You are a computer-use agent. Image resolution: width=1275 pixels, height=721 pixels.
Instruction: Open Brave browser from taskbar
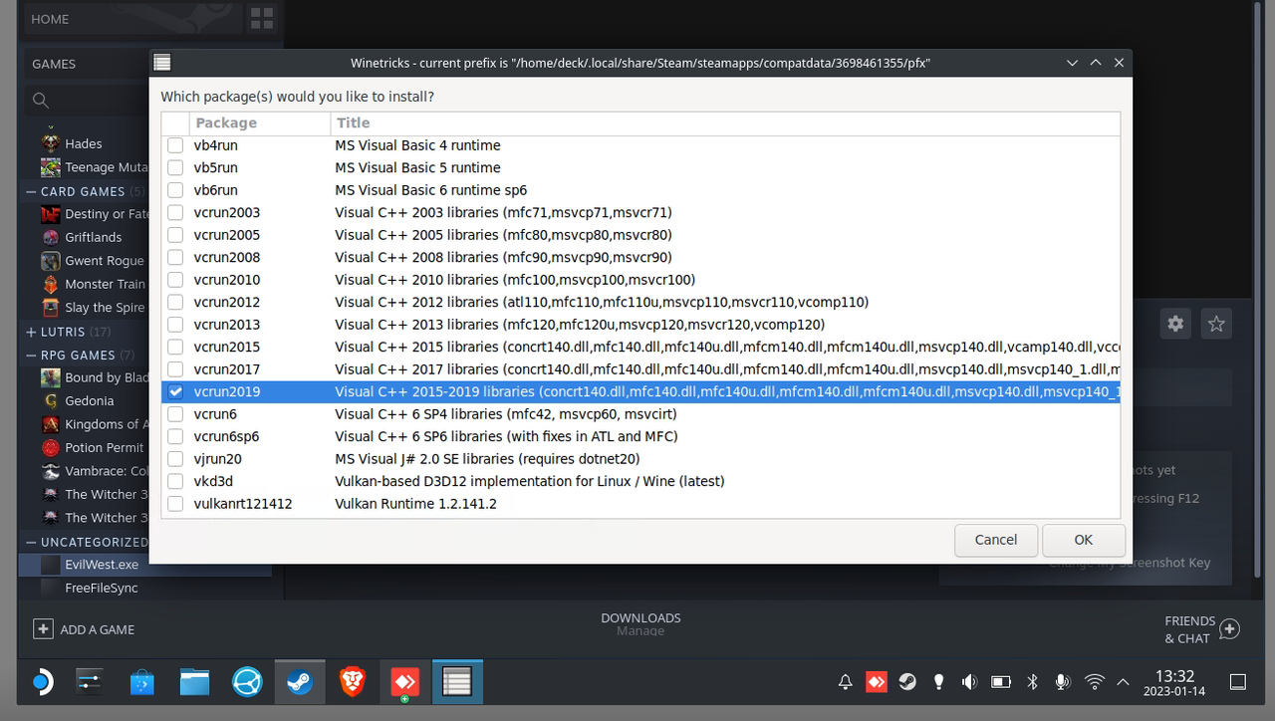(352, 682)
